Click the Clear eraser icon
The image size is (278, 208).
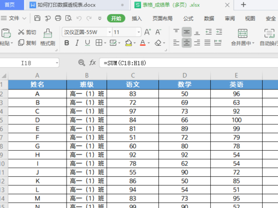[x=158, y=43]
